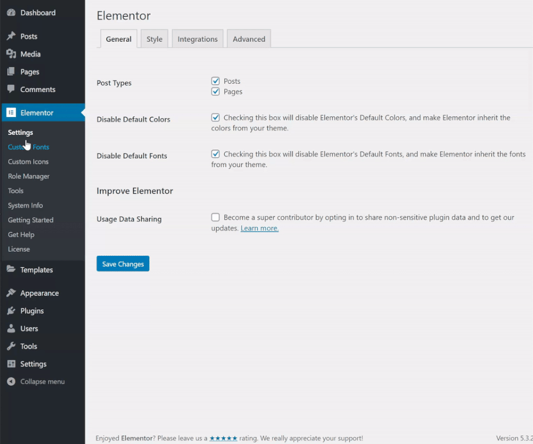Open the Integrations tab
Screen dimensions: 533x444
tap(198, 39)
